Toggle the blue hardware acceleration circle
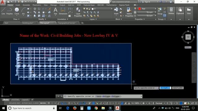Viewport: 198px width, 111px height. coord(181,103)
